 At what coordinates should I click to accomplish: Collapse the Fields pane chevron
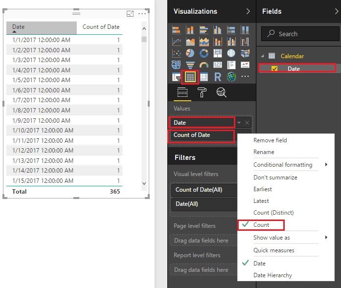pos(337,11)
